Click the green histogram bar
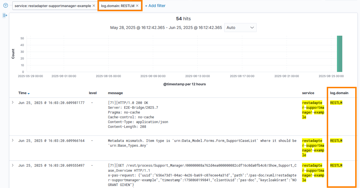Viewport: 360px width, 188px height. (339, 54)
